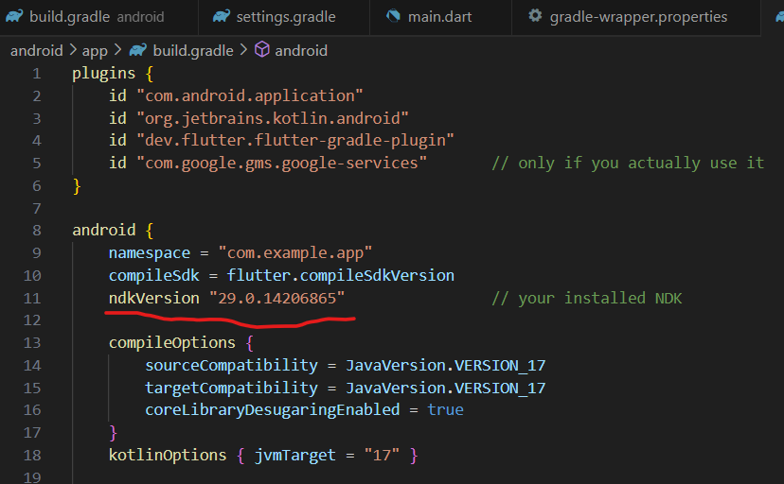Click the Gradle icon in the breadcrumb path
784x484 pixels.
[x=138, y=50]
